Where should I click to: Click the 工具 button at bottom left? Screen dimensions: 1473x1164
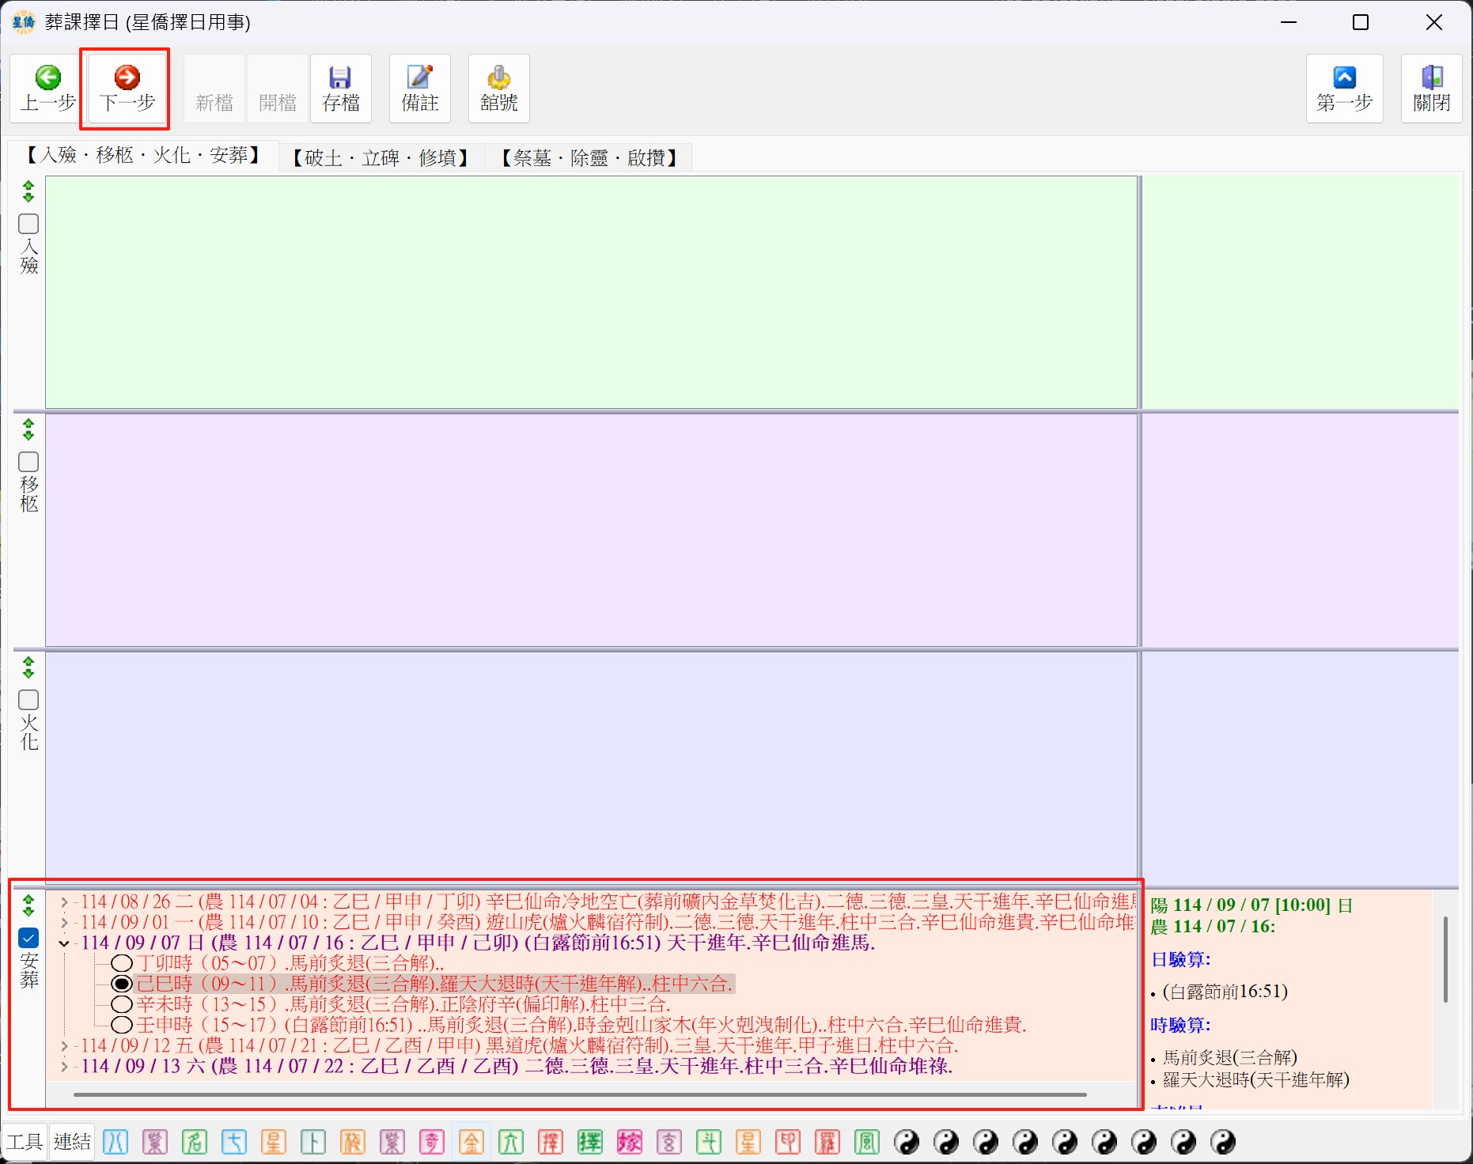25,1142
